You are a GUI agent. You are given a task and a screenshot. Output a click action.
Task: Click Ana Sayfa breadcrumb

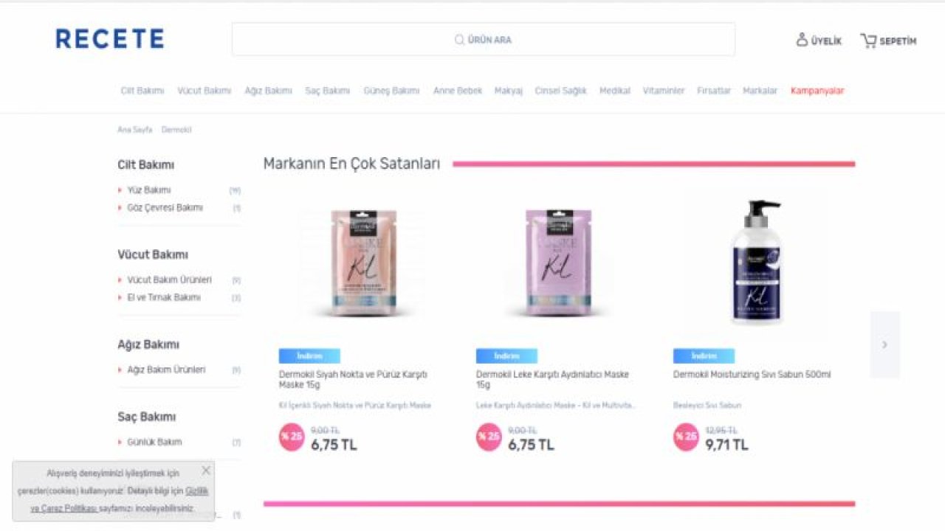tap(134, 130)
